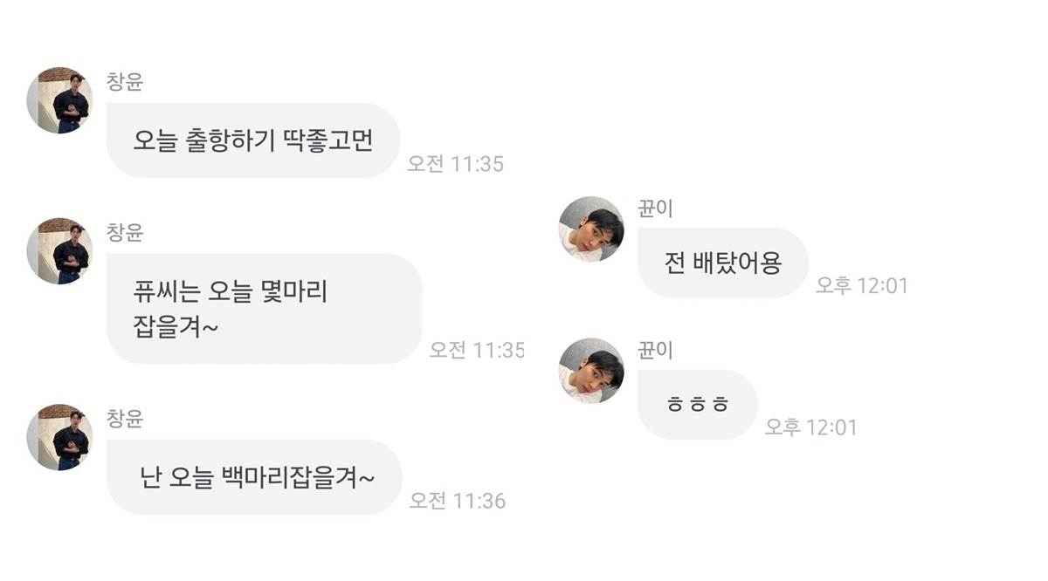Viewport: 1048px width, 581px height.
Task: Click the 오후 12:01 timestamp beside ㅎㅎㅎ
Action: pos(811,427)
